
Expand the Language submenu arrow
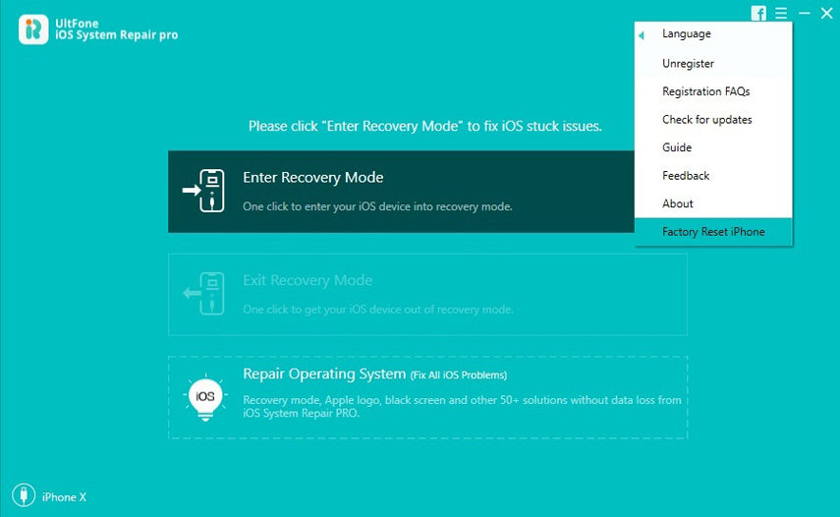(x=643, y=35)
